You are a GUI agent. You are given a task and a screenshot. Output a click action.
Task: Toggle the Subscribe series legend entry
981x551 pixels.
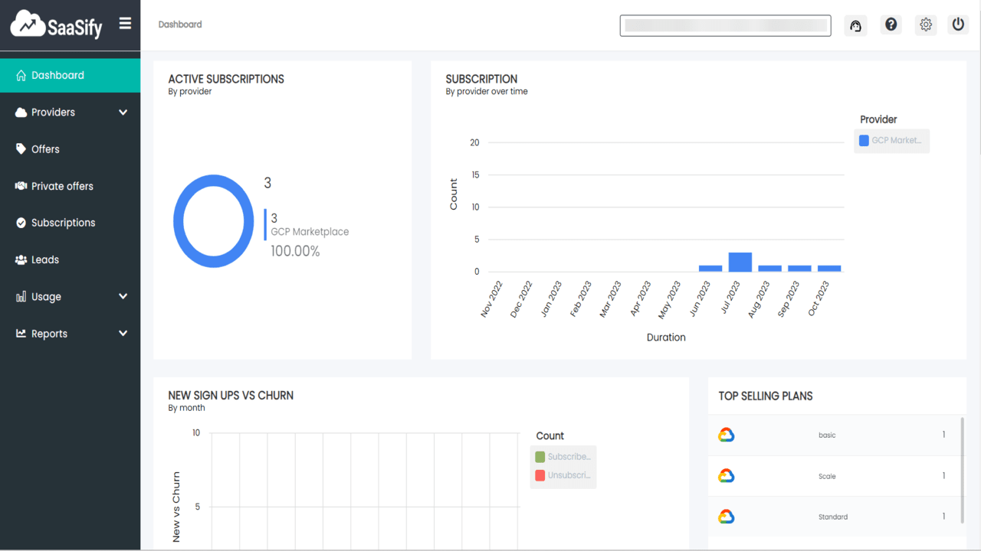563,457
